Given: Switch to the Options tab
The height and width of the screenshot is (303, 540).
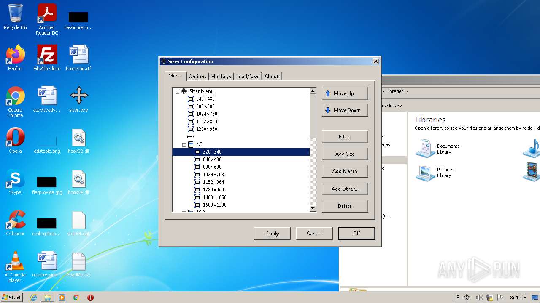Looking at the screenshot, I should 197,77.
